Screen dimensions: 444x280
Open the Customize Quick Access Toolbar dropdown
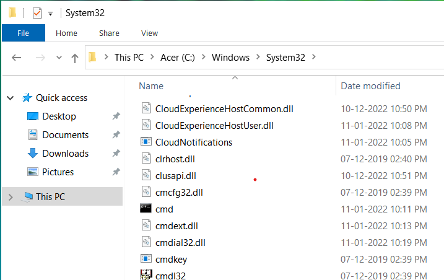[50, 14]
